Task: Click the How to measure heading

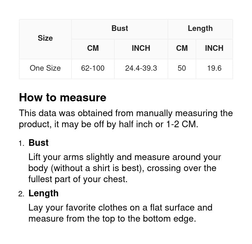Action: click(63, 98)
